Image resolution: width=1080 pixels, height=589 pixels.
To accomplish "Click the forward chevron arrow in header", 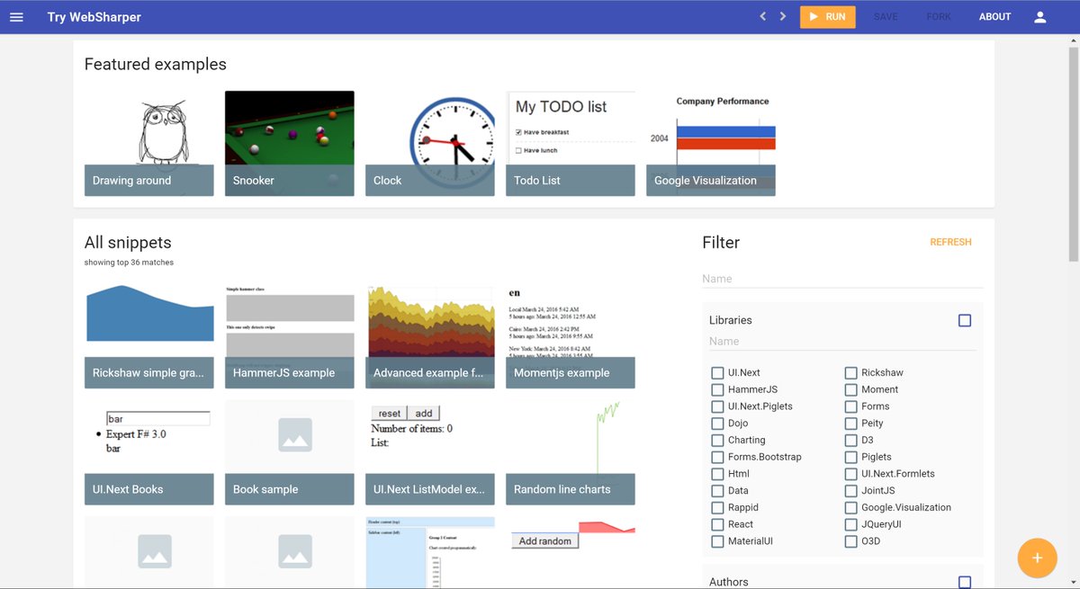I will coord(783,16).
